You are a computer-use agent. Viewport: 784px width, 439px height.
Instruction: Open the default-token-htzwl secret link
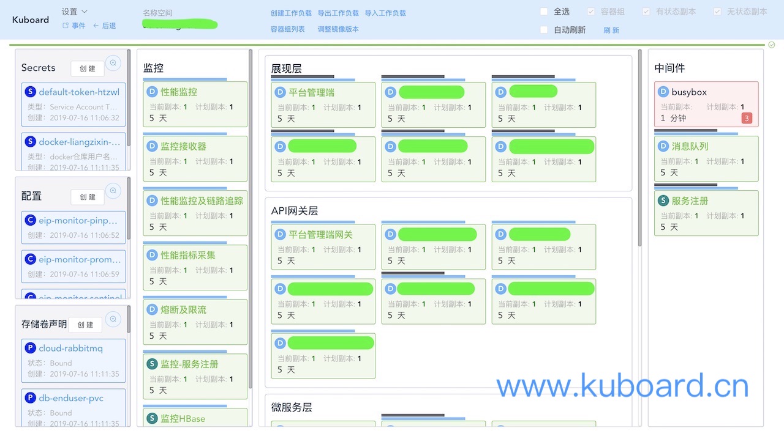[x=79, y=92]
